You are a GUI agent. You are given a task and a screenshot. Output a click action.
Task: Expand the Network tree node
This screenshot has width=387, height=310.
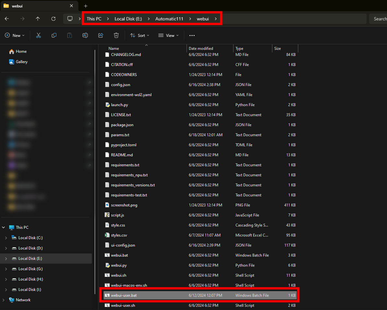(4, 300)
